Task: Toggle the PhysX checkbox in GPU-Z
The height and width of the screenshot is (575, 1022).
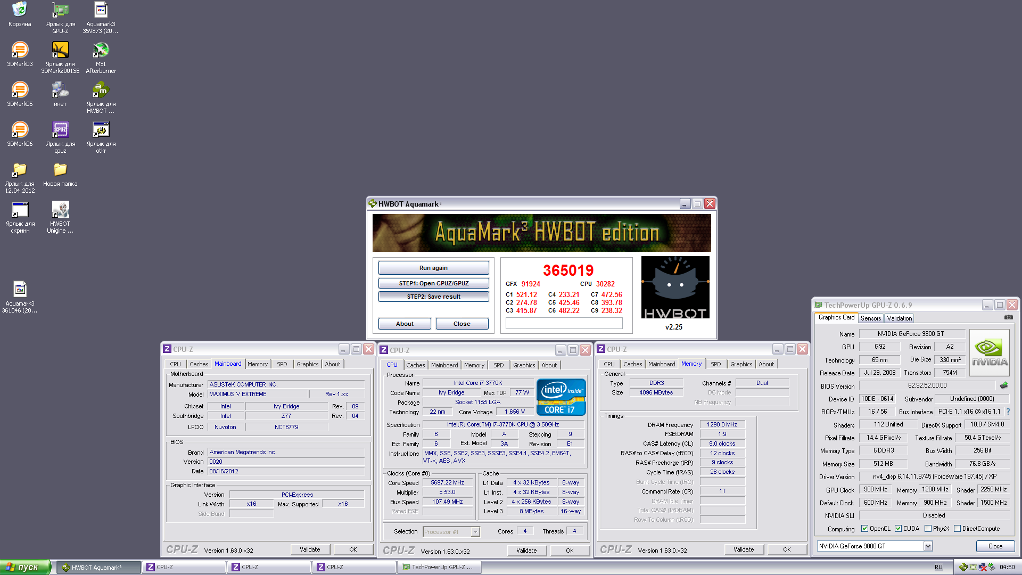Action: 928,529
